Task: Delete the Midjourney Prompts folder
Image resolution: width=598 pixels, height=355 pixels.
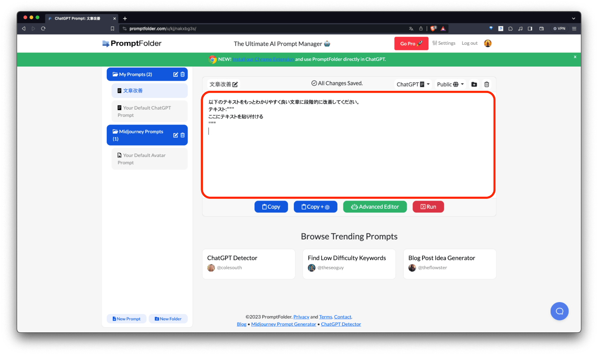Action: tap(183, 135)
